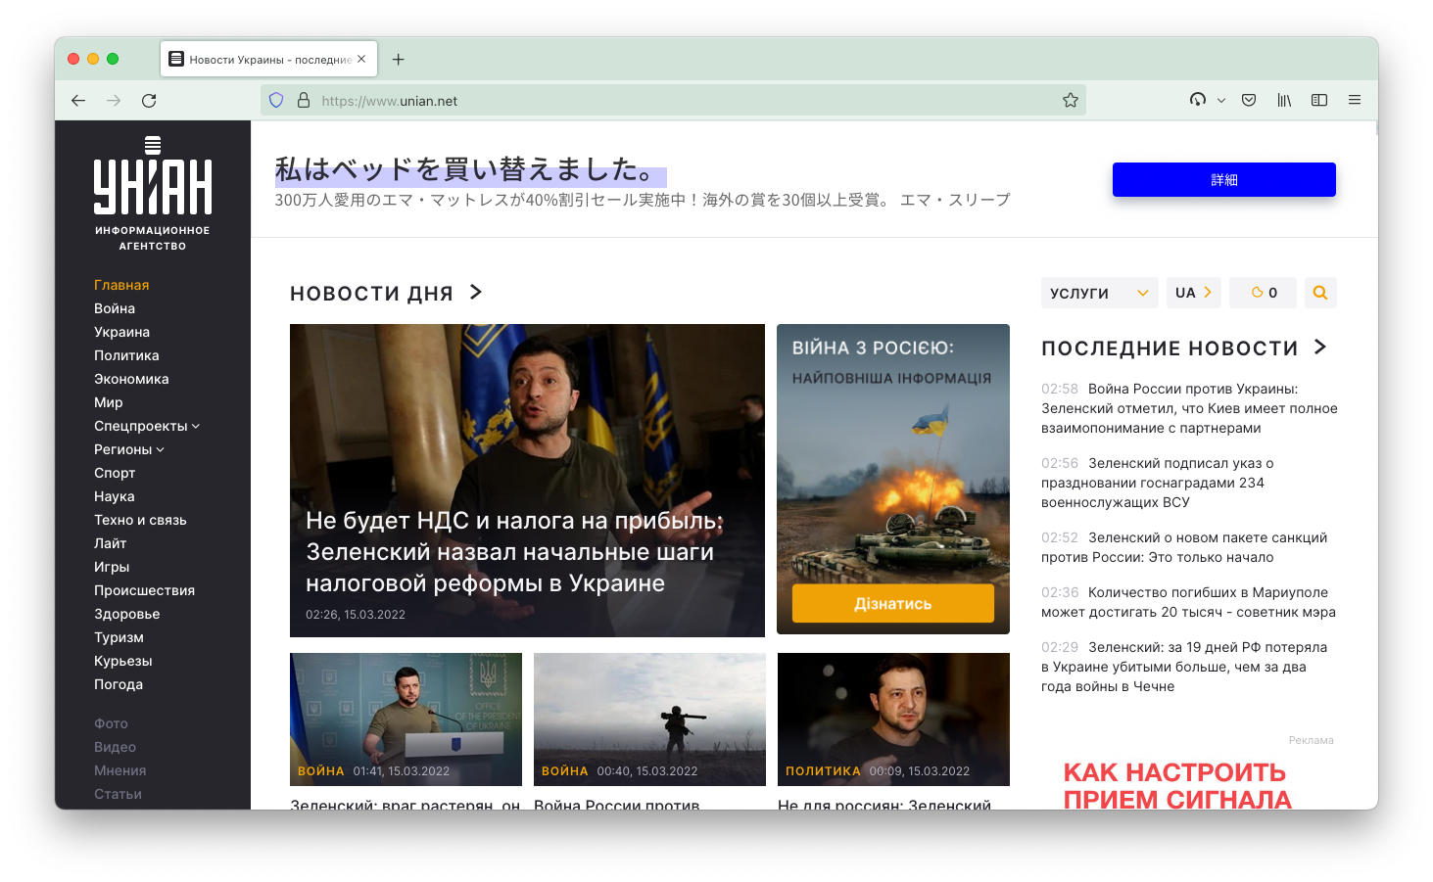Reload the current page
The width and height of the screenshot is (1433, 882).
point(149,100)
